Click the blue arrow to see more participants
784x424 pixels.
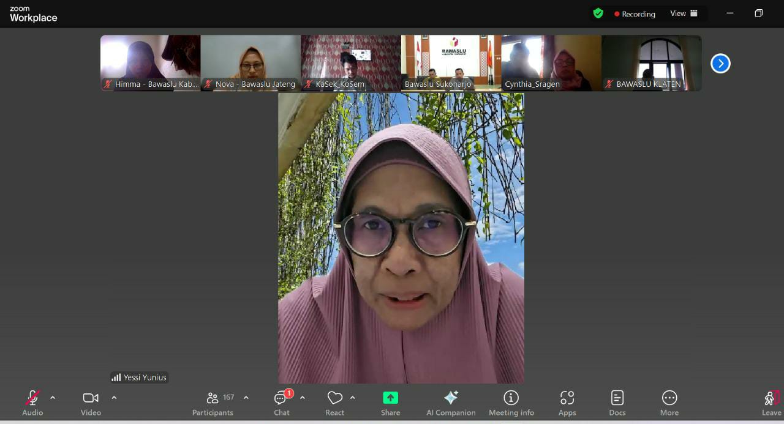pyautogui.click(x=720, y=63)
